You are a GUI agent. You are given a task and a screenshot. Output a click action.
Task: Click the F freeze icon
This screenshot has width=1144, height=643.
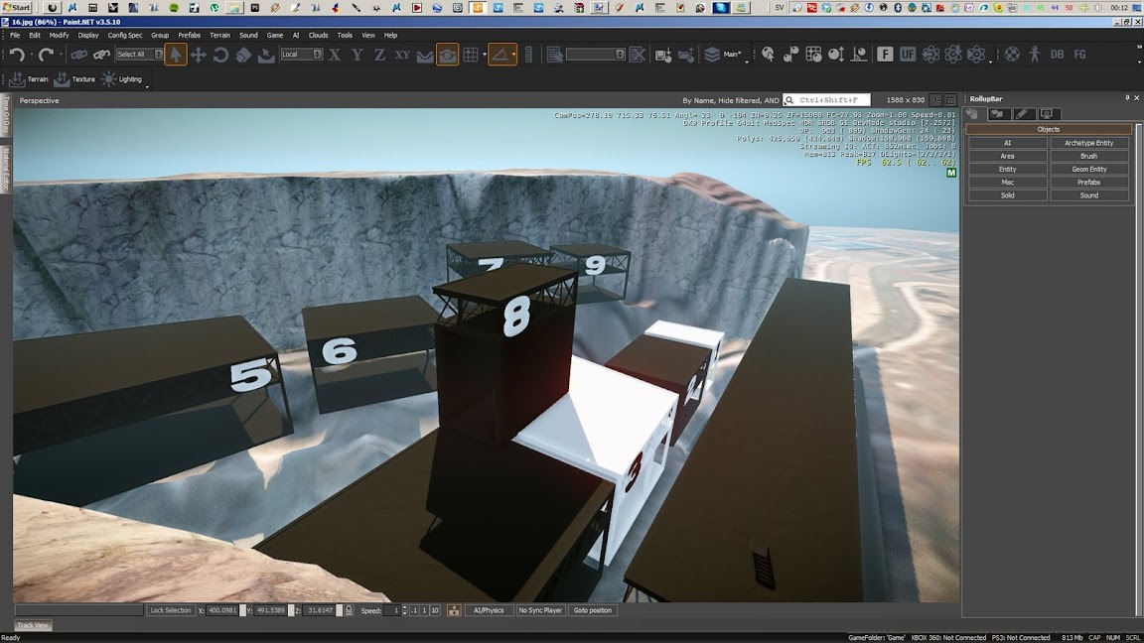point(885,54)
